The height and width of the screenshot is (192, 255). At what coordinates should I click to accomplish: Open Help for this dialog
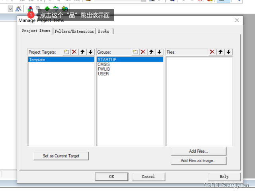click(224, 177)
